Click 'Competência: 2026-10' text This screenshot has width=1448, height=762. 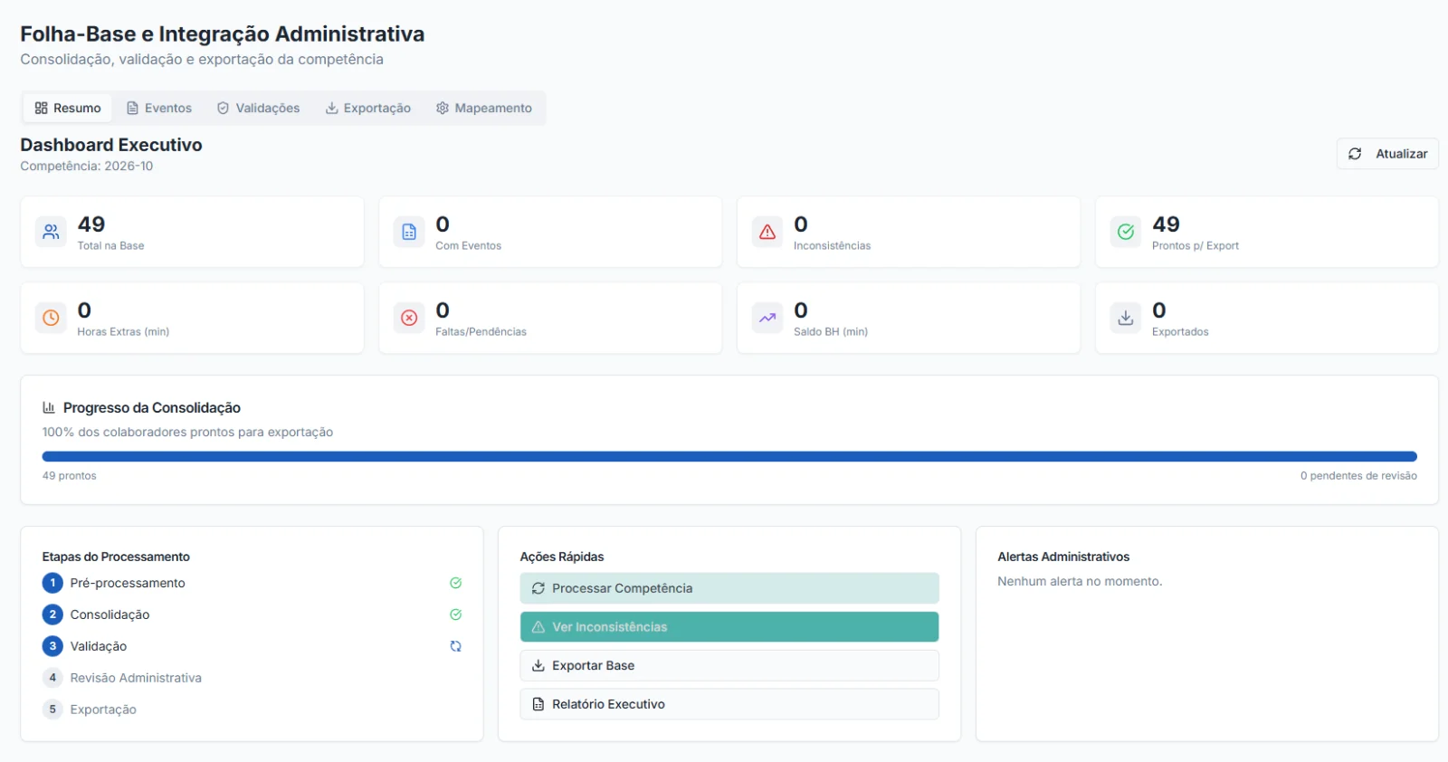pos(87,167)
